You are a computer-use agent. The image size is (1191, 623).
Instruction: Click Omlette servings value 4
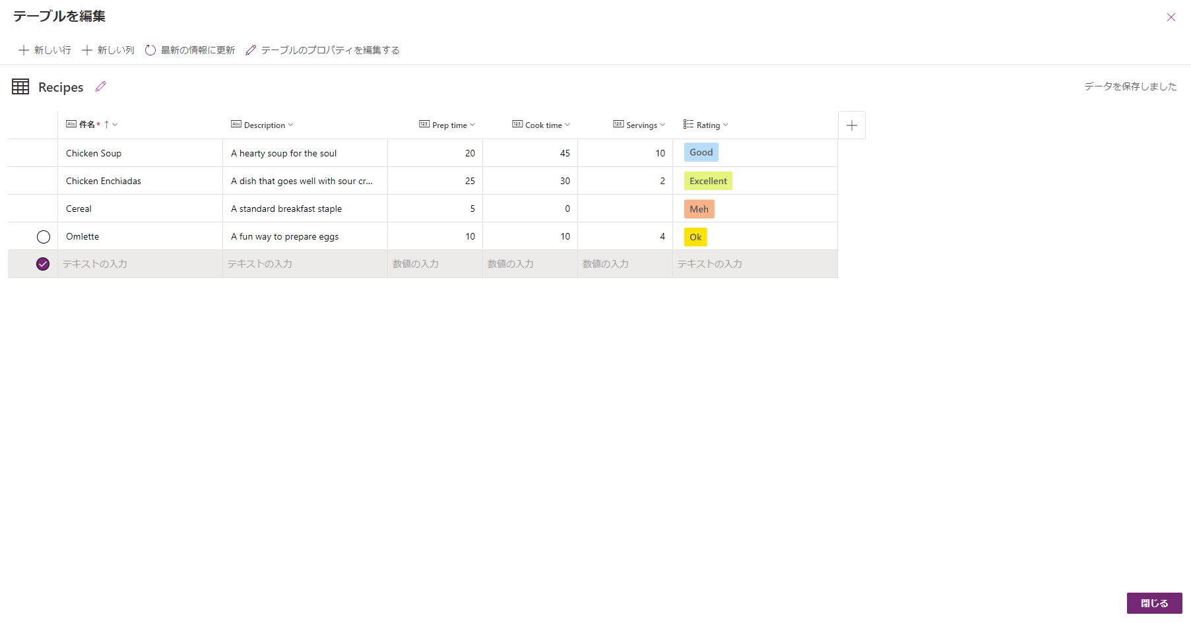click(625, 236)
